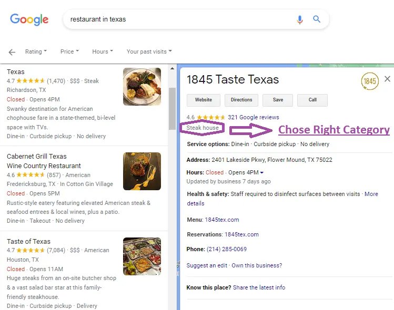Expand opening hours next to Opens 4PM

click(x=262, y=172)
